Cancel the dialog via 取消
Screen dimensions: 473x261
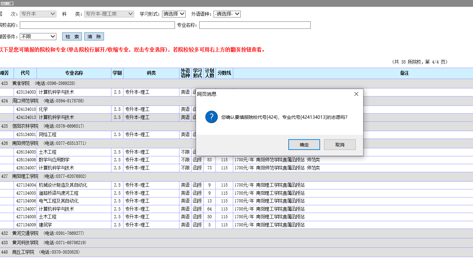pyautogui.click(x=340, y=145)
